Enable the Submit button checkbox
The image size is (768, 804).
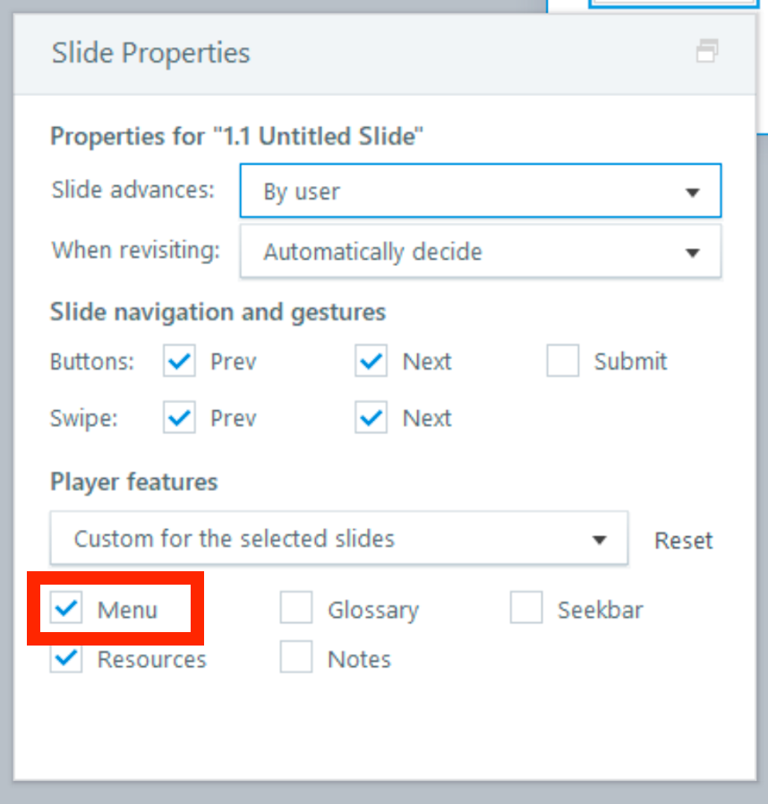click(563, 362)
